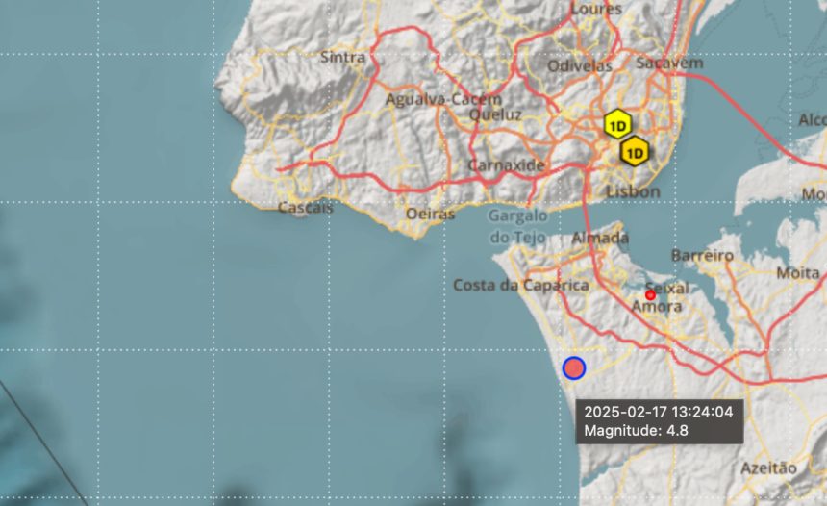Click the Sacavém label

[670, 63]
